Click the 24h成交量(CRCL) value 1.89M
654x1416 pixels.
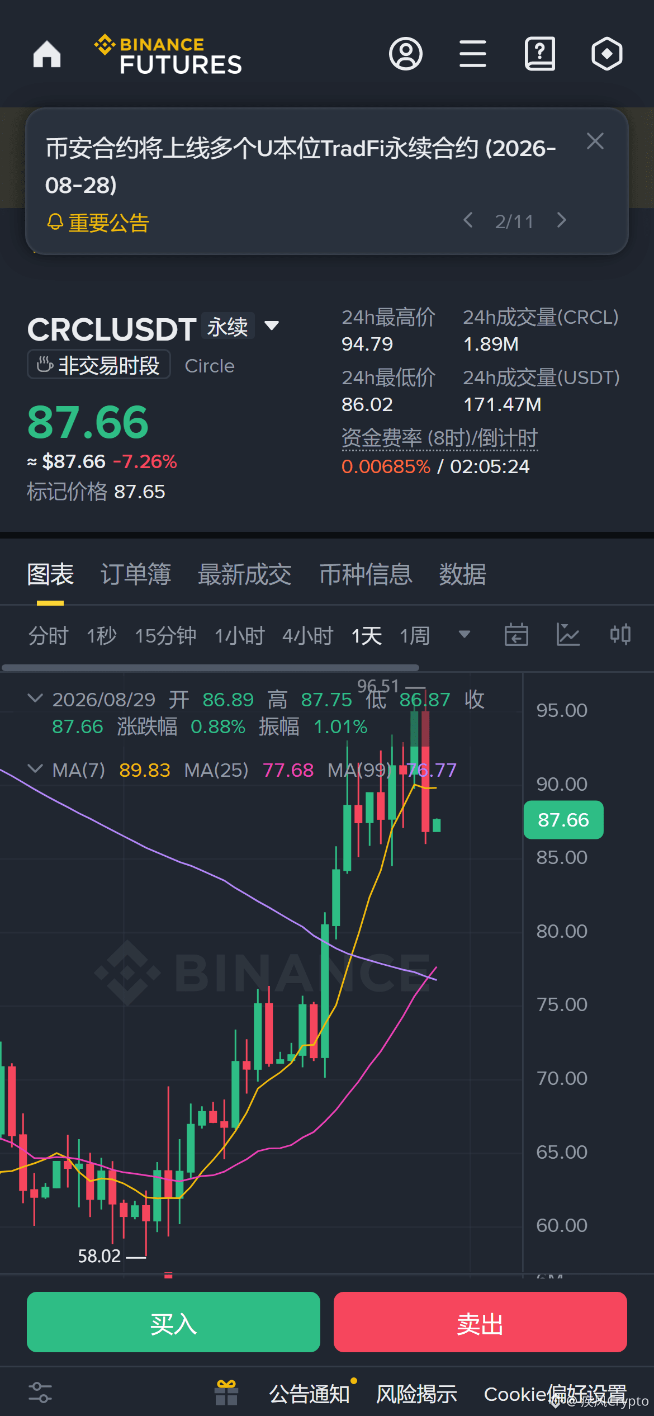pyautogui.click(x=491, y=344)
